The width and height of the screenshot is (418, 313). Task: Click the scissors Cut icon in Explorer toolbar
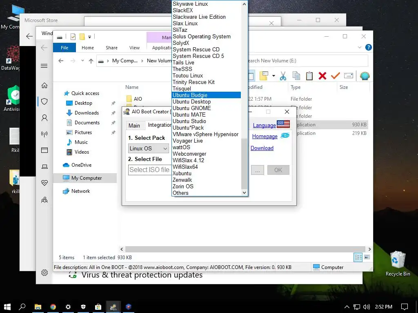coord(283,76)
